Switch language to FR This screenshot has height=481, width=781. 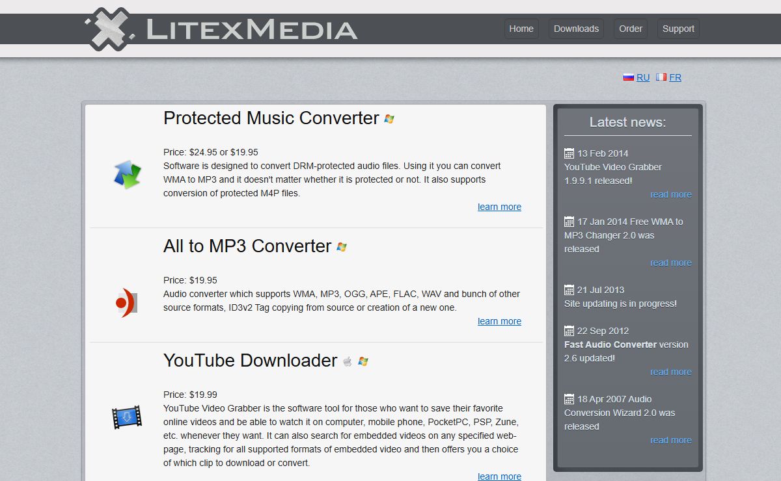[x=675, y=77]
